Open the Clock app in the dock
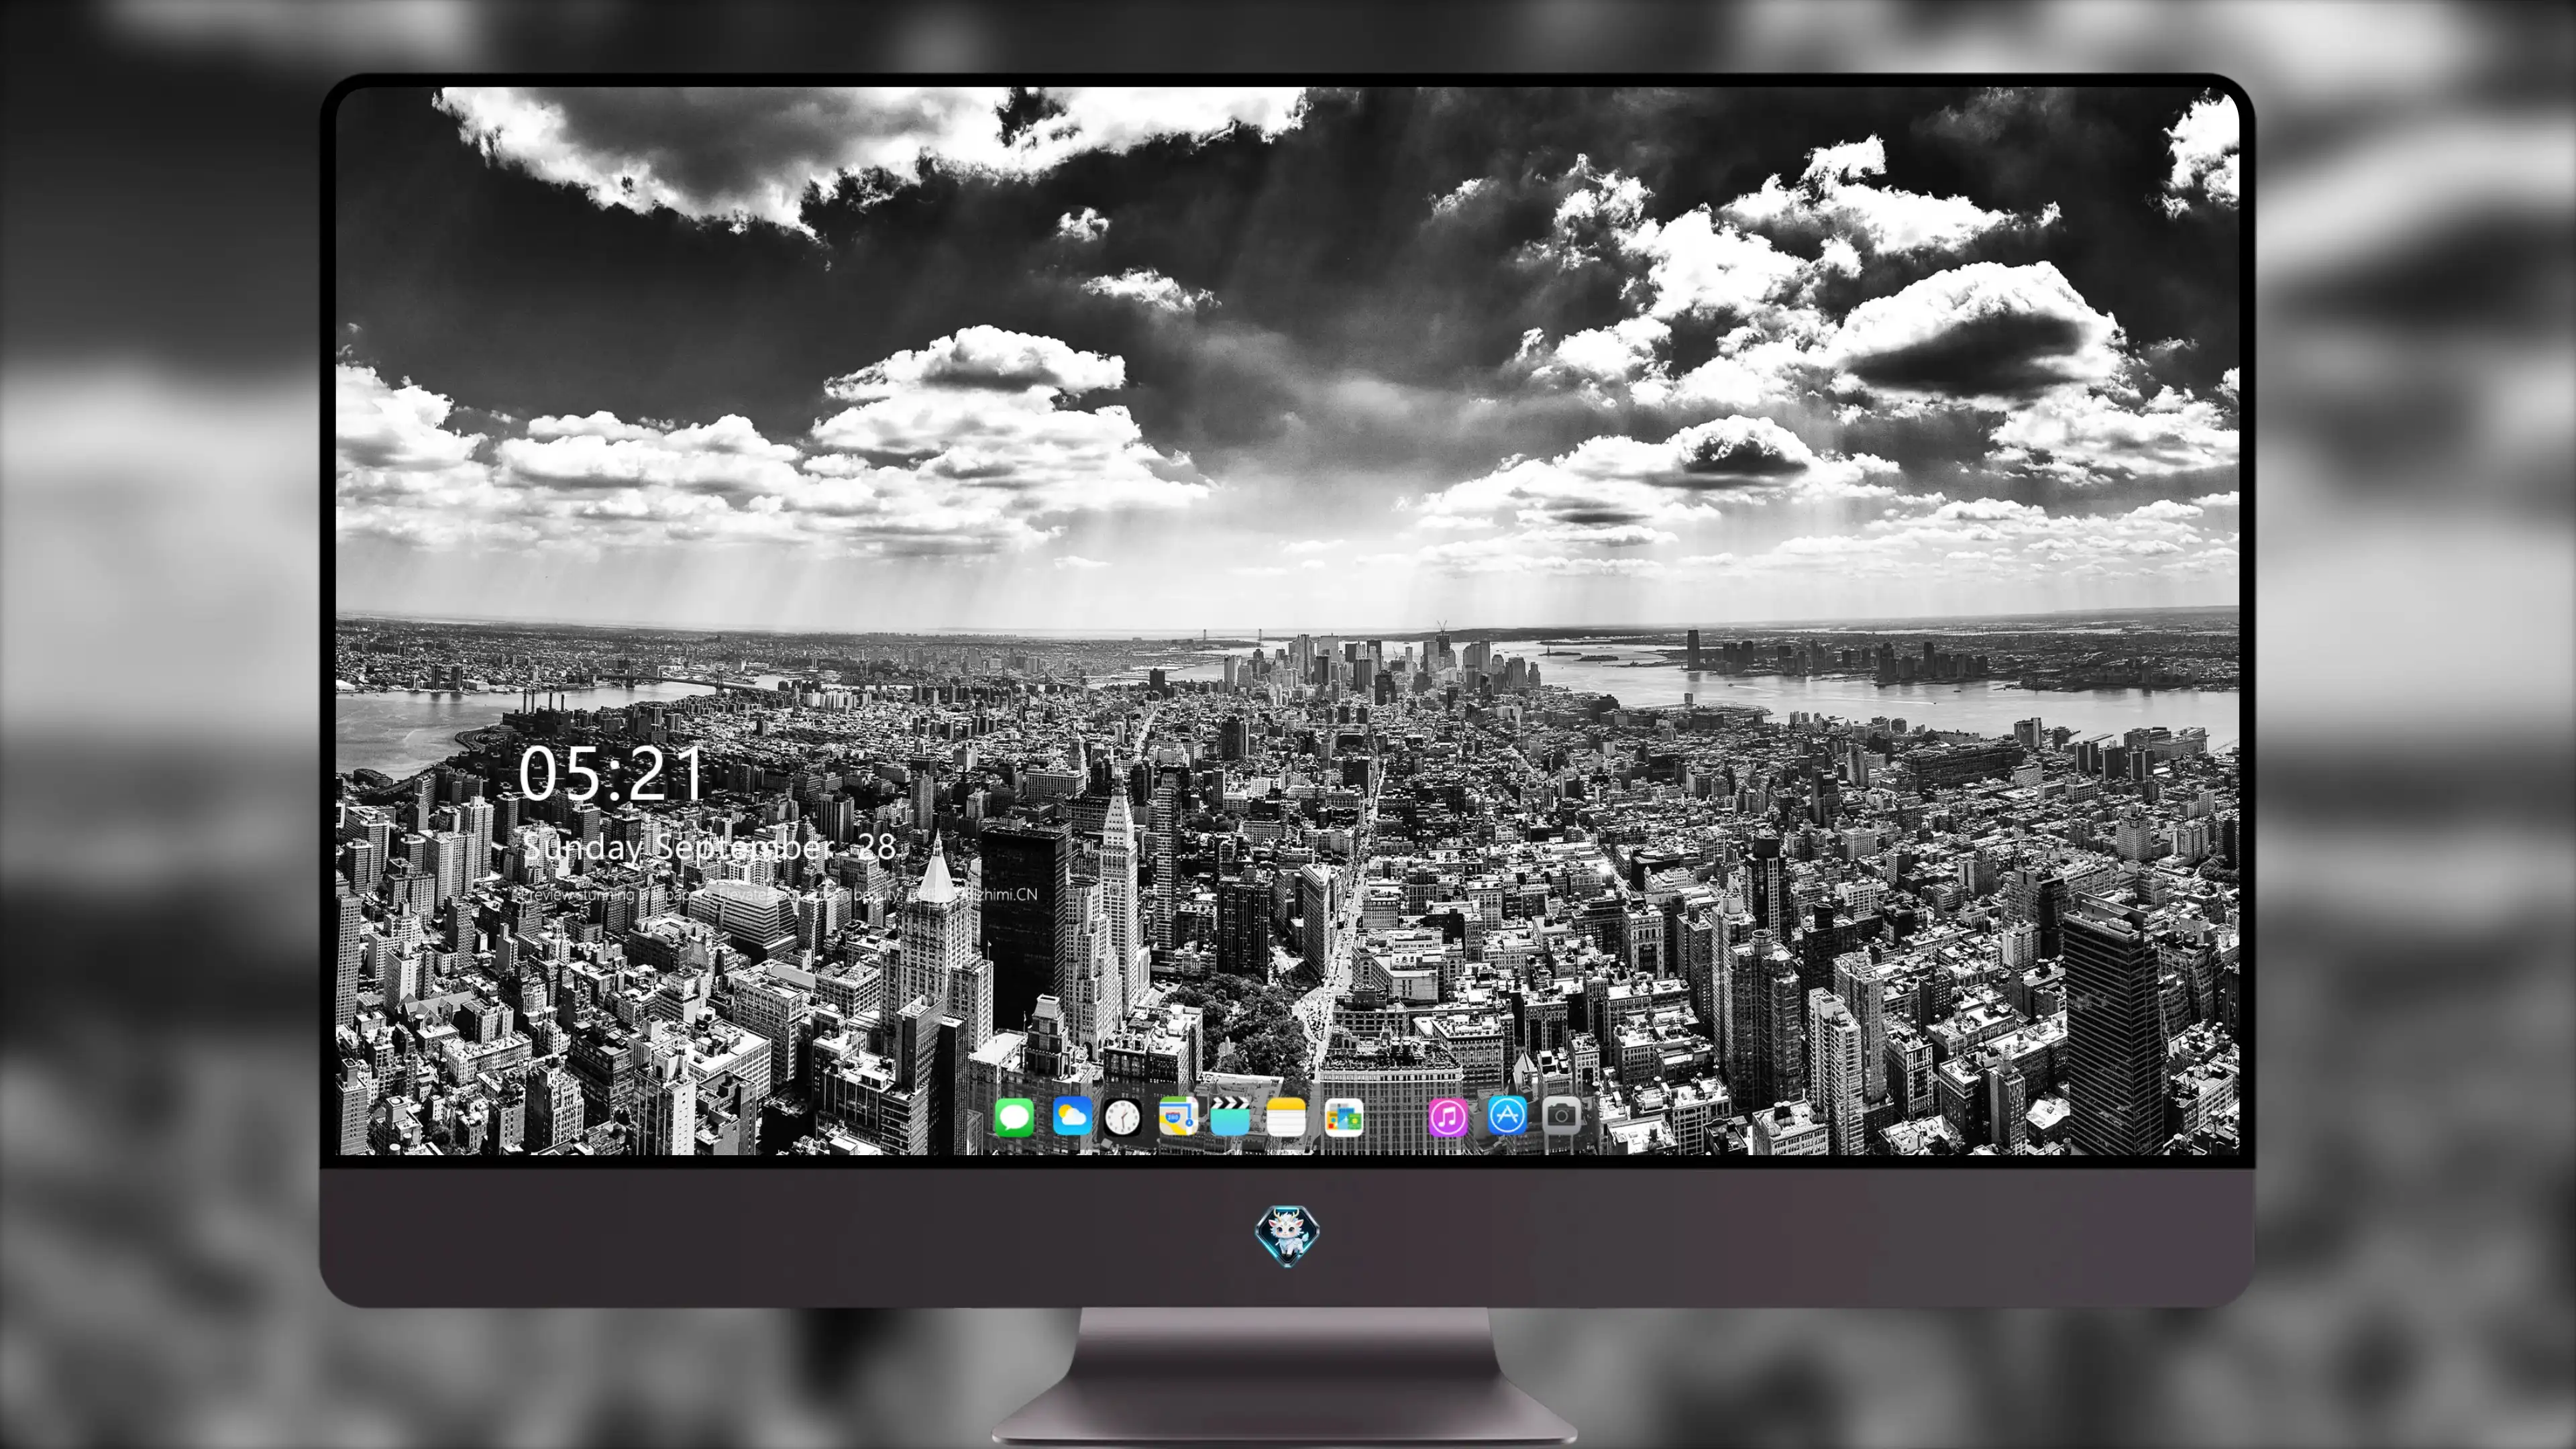Screen dimensions: 2576x1449 click(1122, 1116)
